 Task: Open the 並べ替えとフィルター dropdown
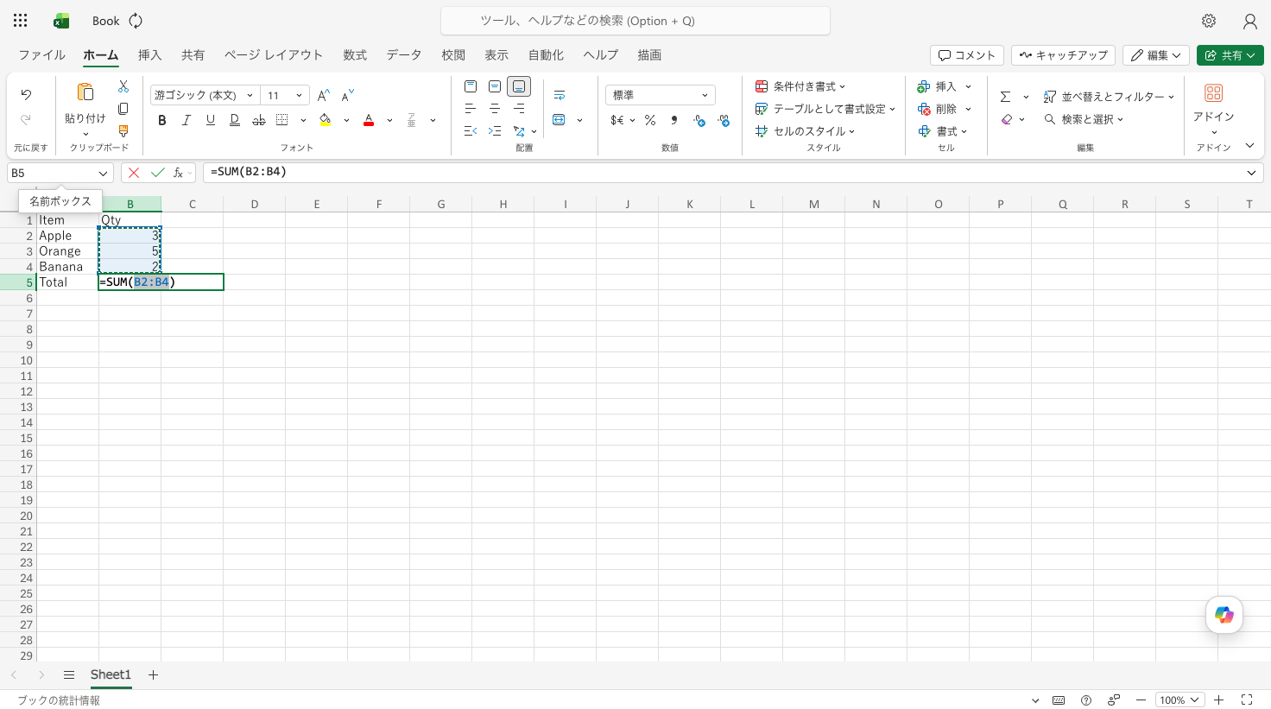(1109, 97)
